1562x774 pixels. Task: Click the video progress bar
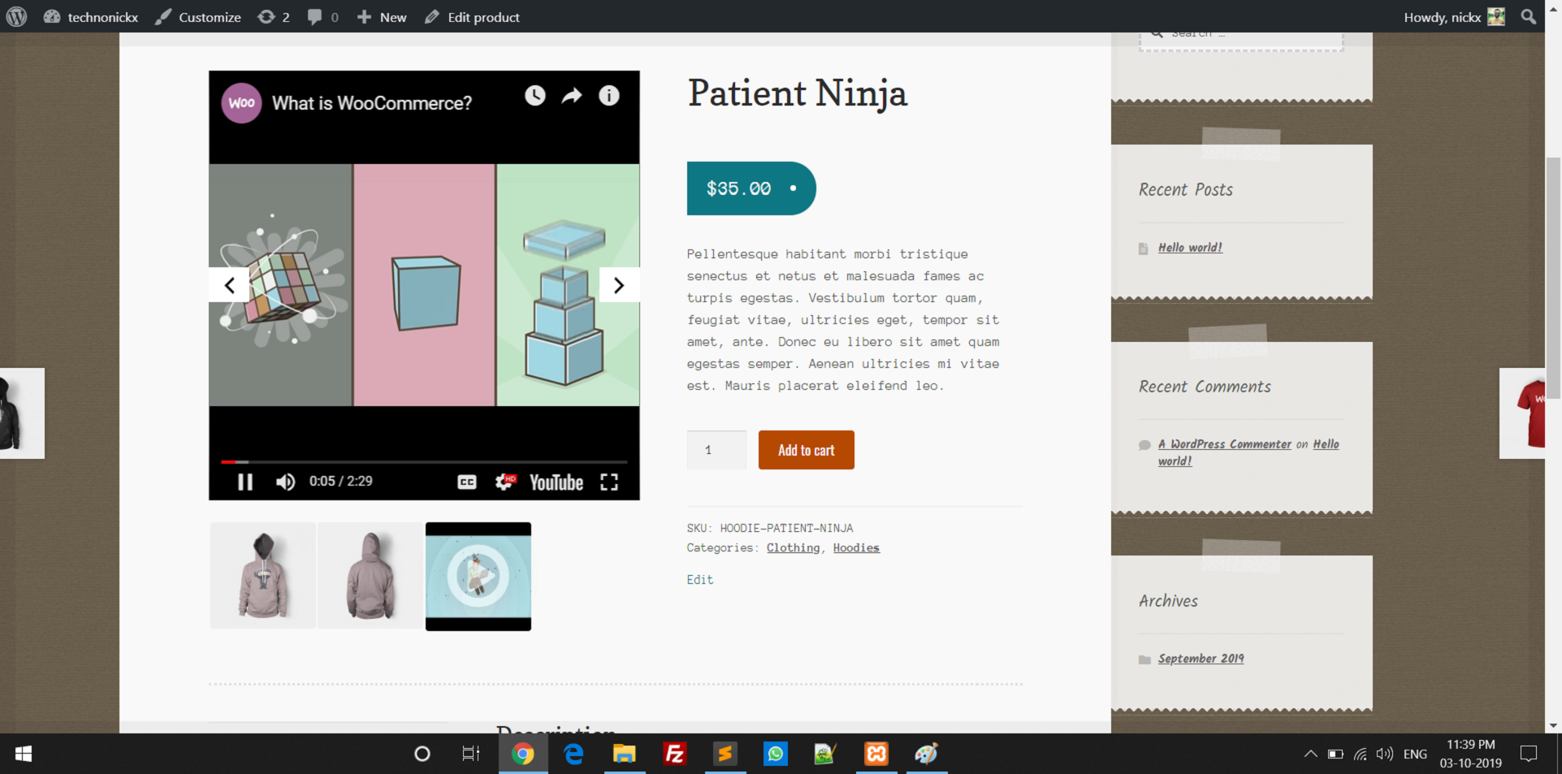423,461
